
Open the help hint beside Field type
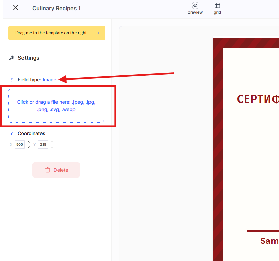[11, 80]
